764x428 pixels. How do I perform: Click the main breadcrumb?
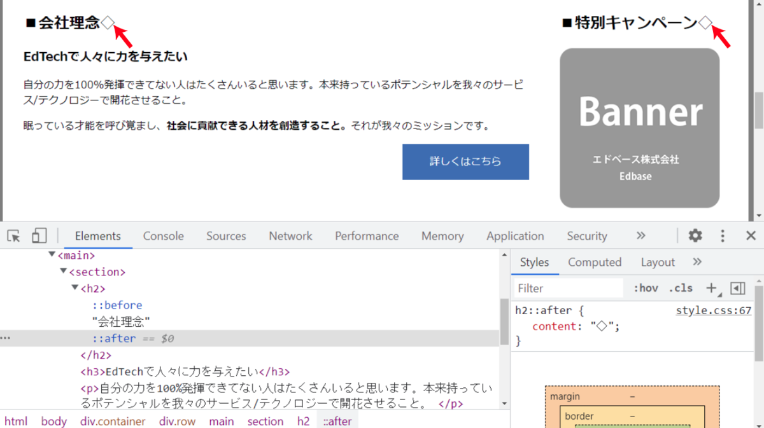pos(222,421)
